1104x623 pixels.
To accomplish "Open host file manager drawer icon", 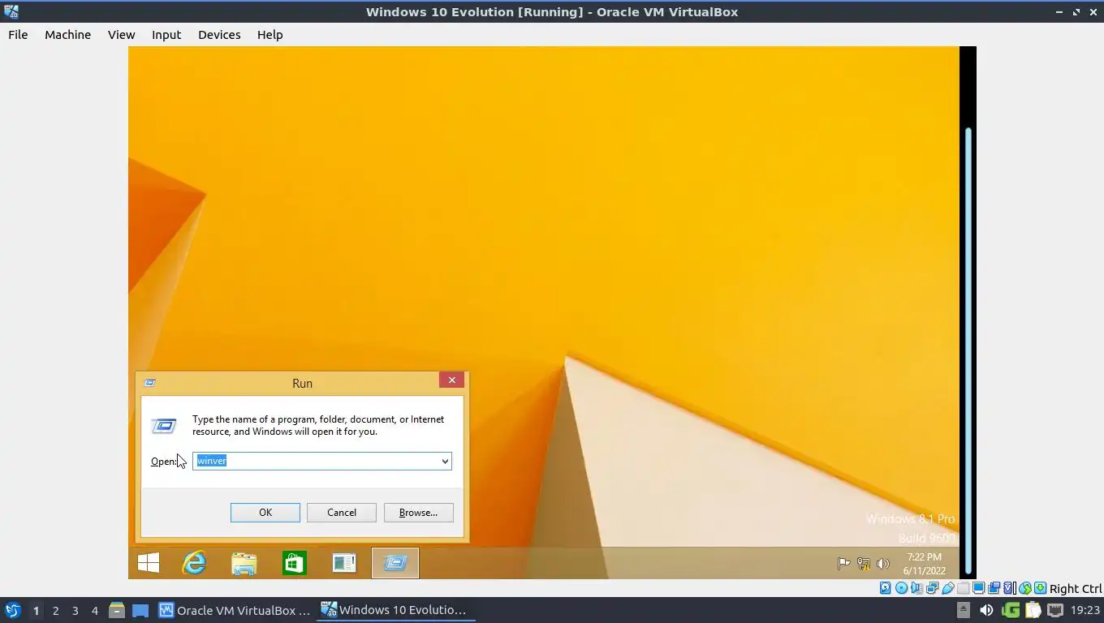I will (x=117, y=610).
